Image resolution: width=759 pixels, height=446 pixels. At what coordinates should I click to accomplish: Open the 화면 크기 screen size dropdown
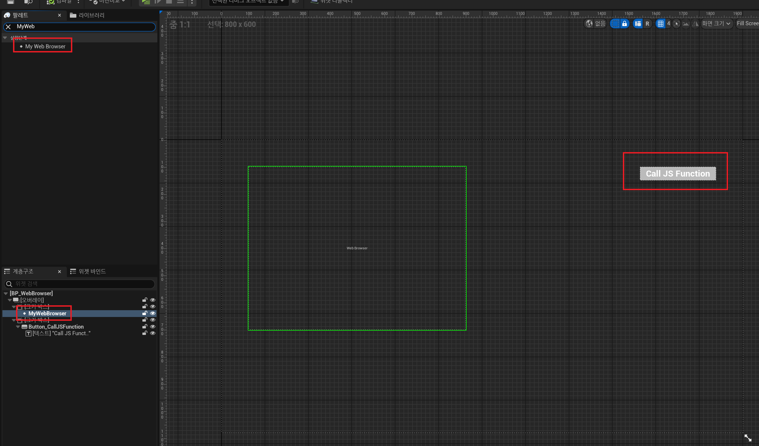click(716, 23)
